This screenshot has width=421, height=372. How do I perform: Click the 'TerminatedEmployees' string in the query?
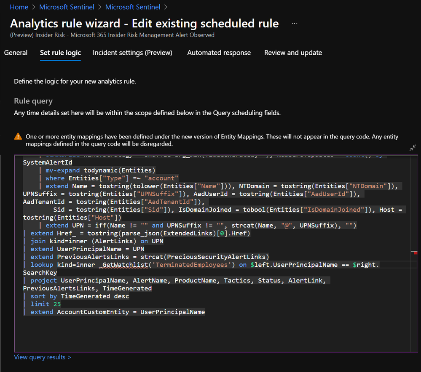pyautogui.click(x=191, y=265)
